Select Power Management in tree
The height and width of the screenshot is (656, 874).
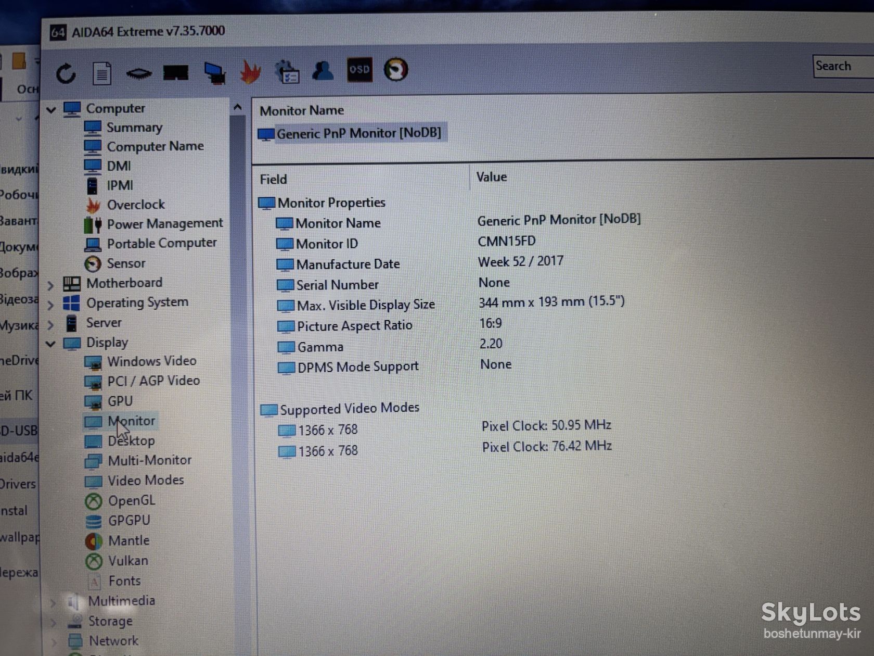click(x=154, y=224)
